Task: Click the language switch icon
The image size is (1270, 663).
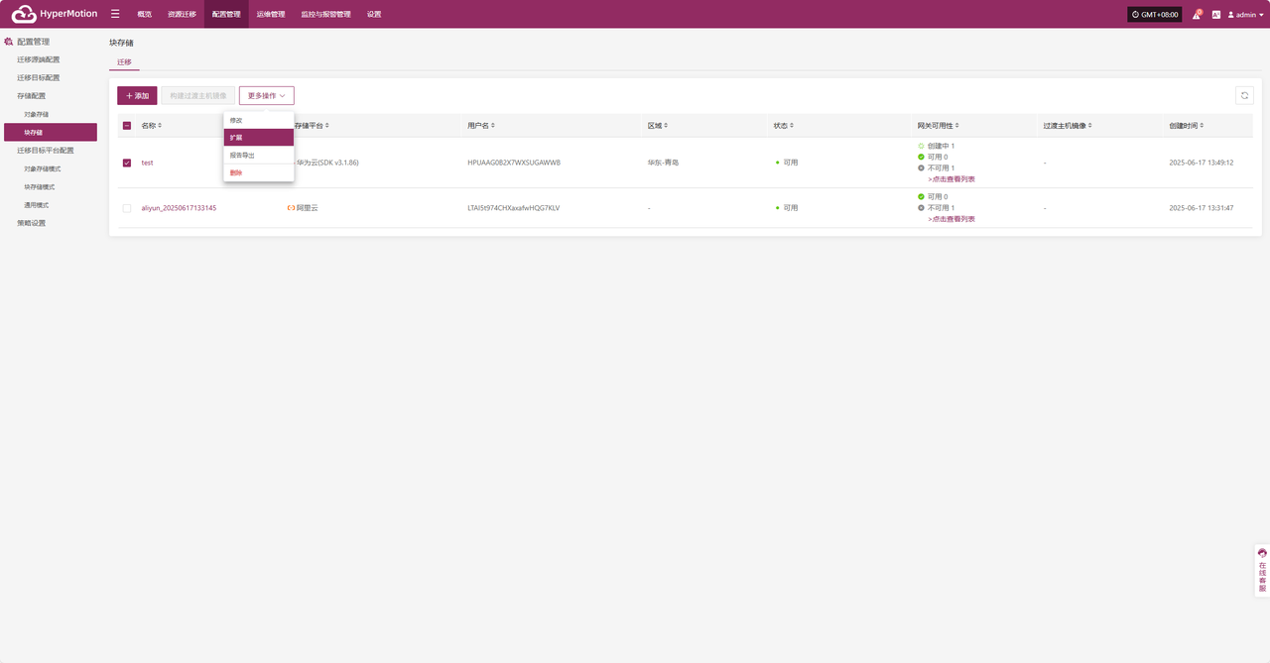Action: click(1215, 15)
